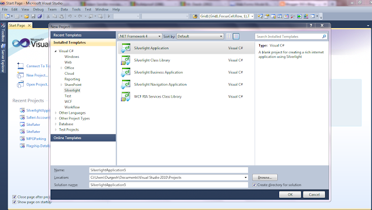The image size is (372, 210).
Task: Click the Connect To Team icon on Start Page
Action: pos(20,66)
